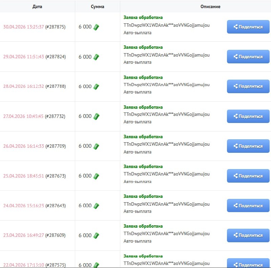This screenshot has width=271, height=268.
Task: Click the 6 000 amount in row #287875
Action: pos(85,27)
